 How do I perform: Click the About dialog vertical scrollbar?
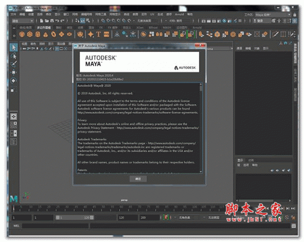click(x=201, y=127)
